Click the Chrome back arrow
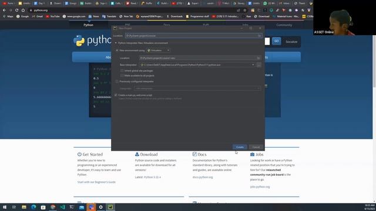This screenshot has height=211, width=376. pyautogui.click(x=4, y=11)
